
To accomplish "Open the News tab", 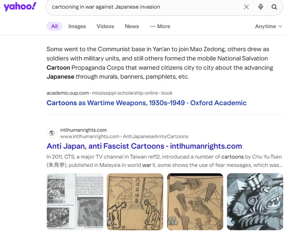I will click(x=132, y=26).
